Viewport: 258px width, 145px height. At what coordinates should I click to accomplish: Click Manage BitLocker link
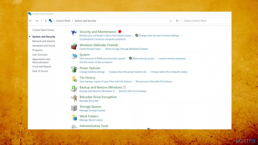pos(89,101)
